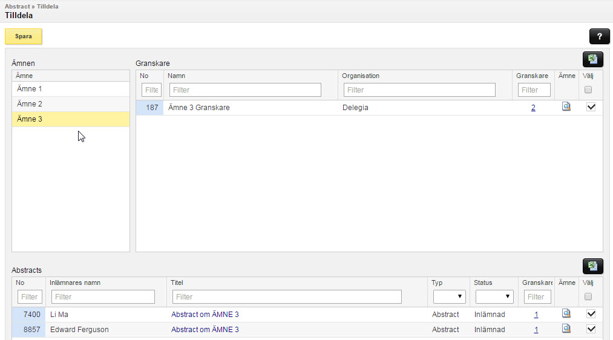The image size is (613, 340).
Task: Open the Typ filter dropdown
Action: pos(449,296)
